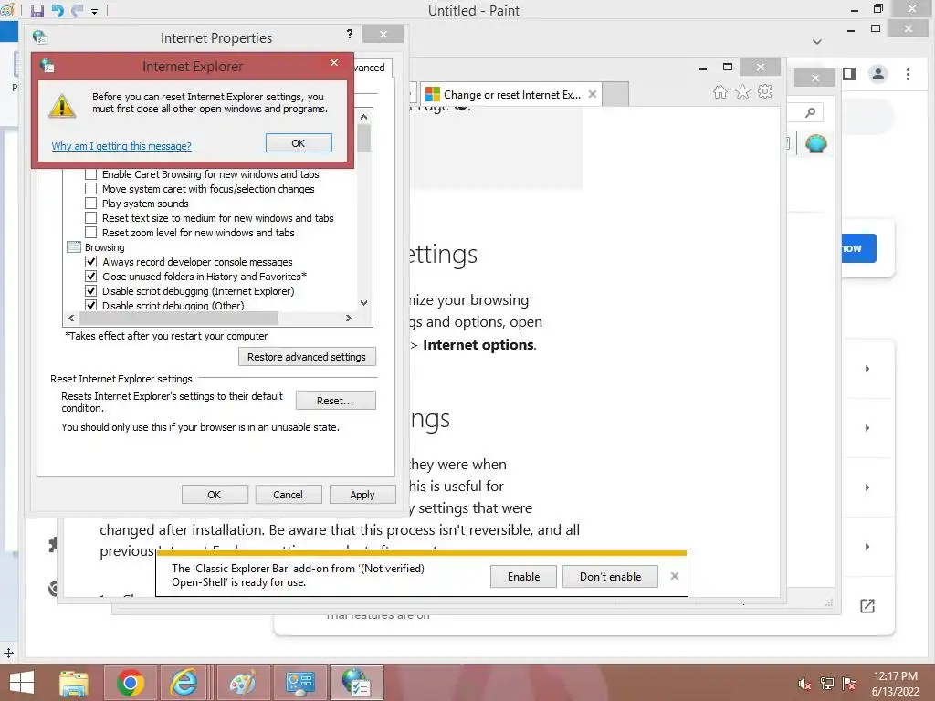This screenshot has width=935, height=701.
Task: Toggle Chrome side panel icon
Action: click(x=849, y=74)
